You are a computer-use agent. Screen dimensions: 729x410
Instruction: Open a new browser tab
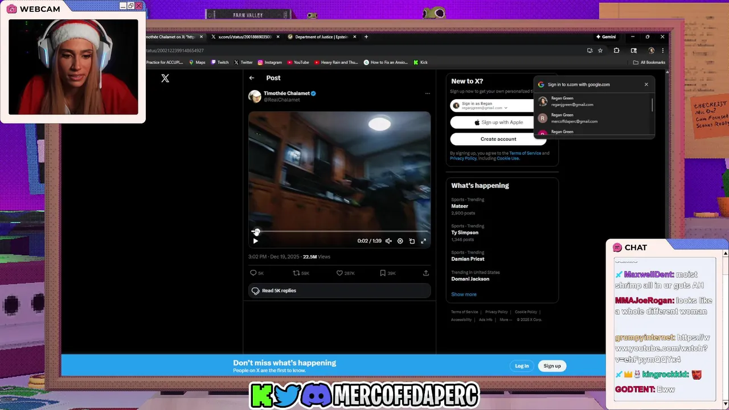pyautogui.click(x=366, y=37)
